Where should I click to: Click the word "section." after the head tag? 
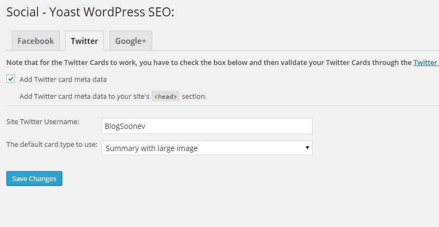(x=194, y=96)
